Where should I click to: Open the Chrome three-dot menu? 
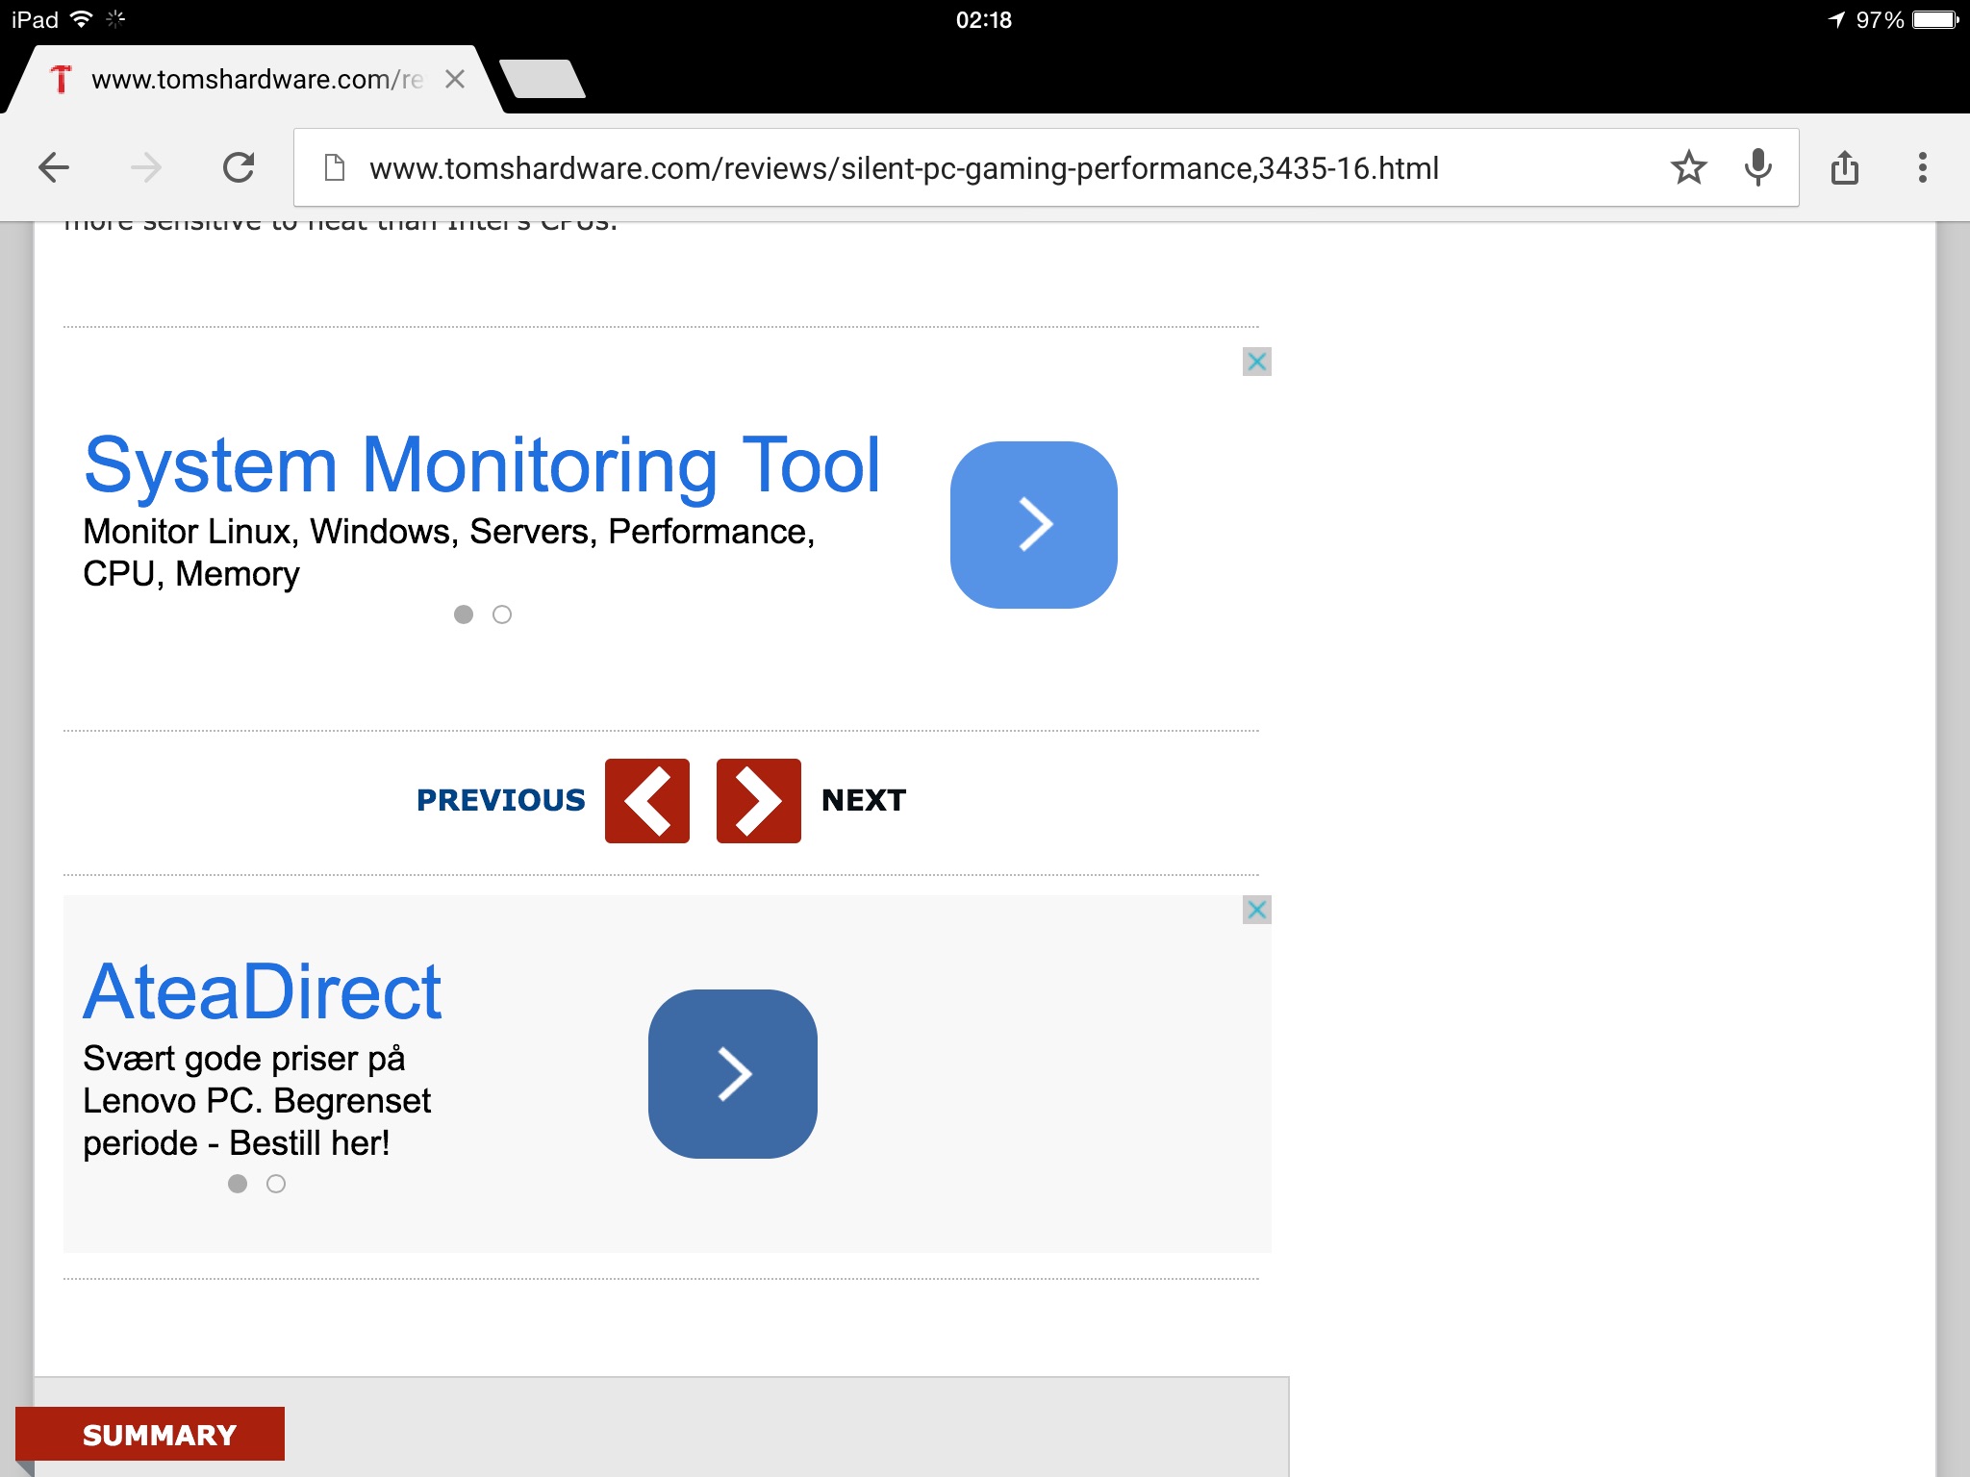coord(1922,168)
